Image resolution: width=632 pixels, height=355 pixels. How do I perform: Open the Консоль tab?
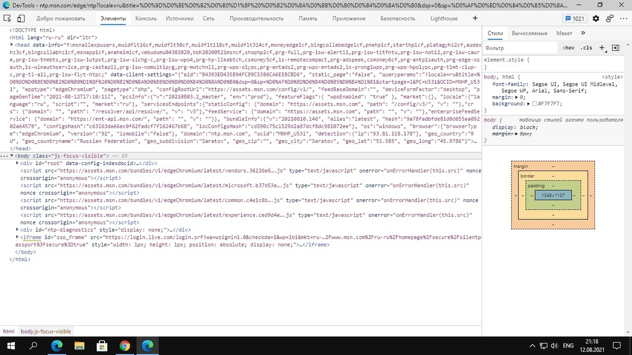pos(146,18)
